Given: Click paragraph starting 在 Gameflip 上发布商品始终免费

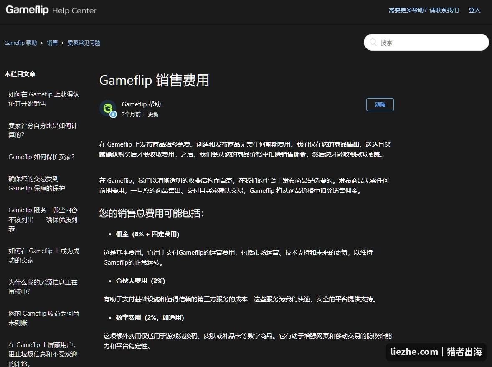Looking at the screenshot, I should pos(245,149).
